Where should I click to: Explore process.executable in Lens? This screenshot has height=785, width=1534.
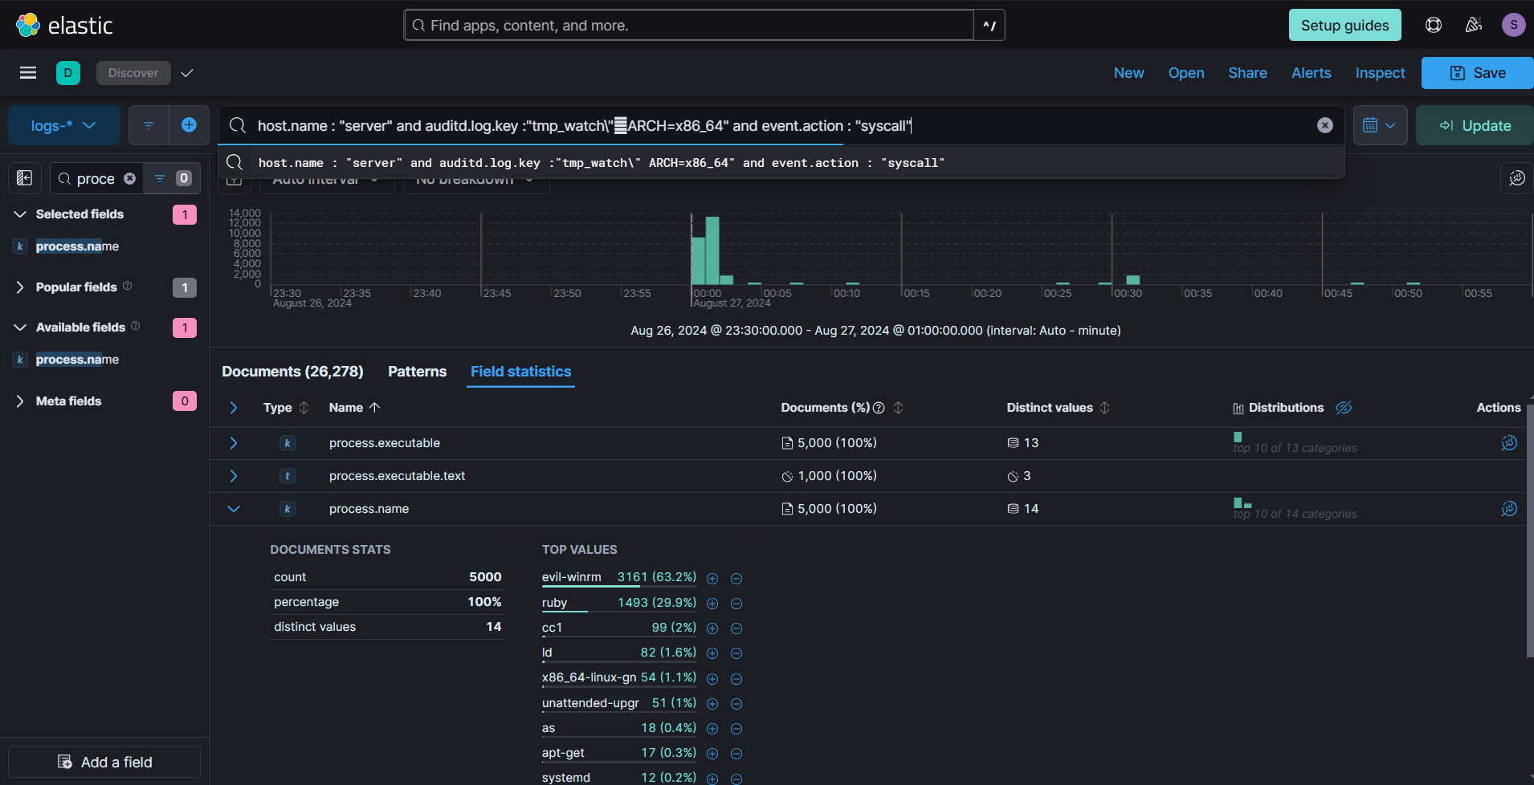pos(1509,443)
